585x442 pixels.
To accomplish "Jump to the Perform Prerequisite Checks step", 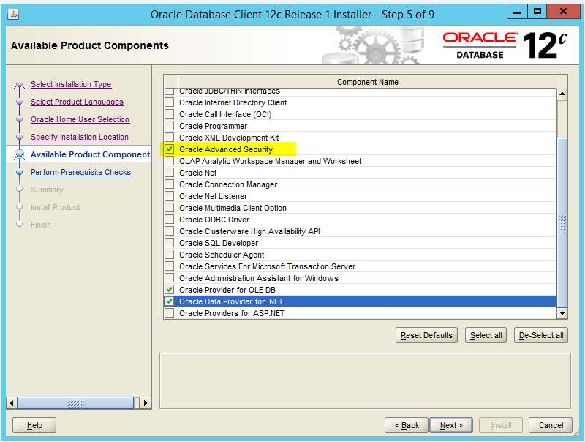I will coord(81,172).
